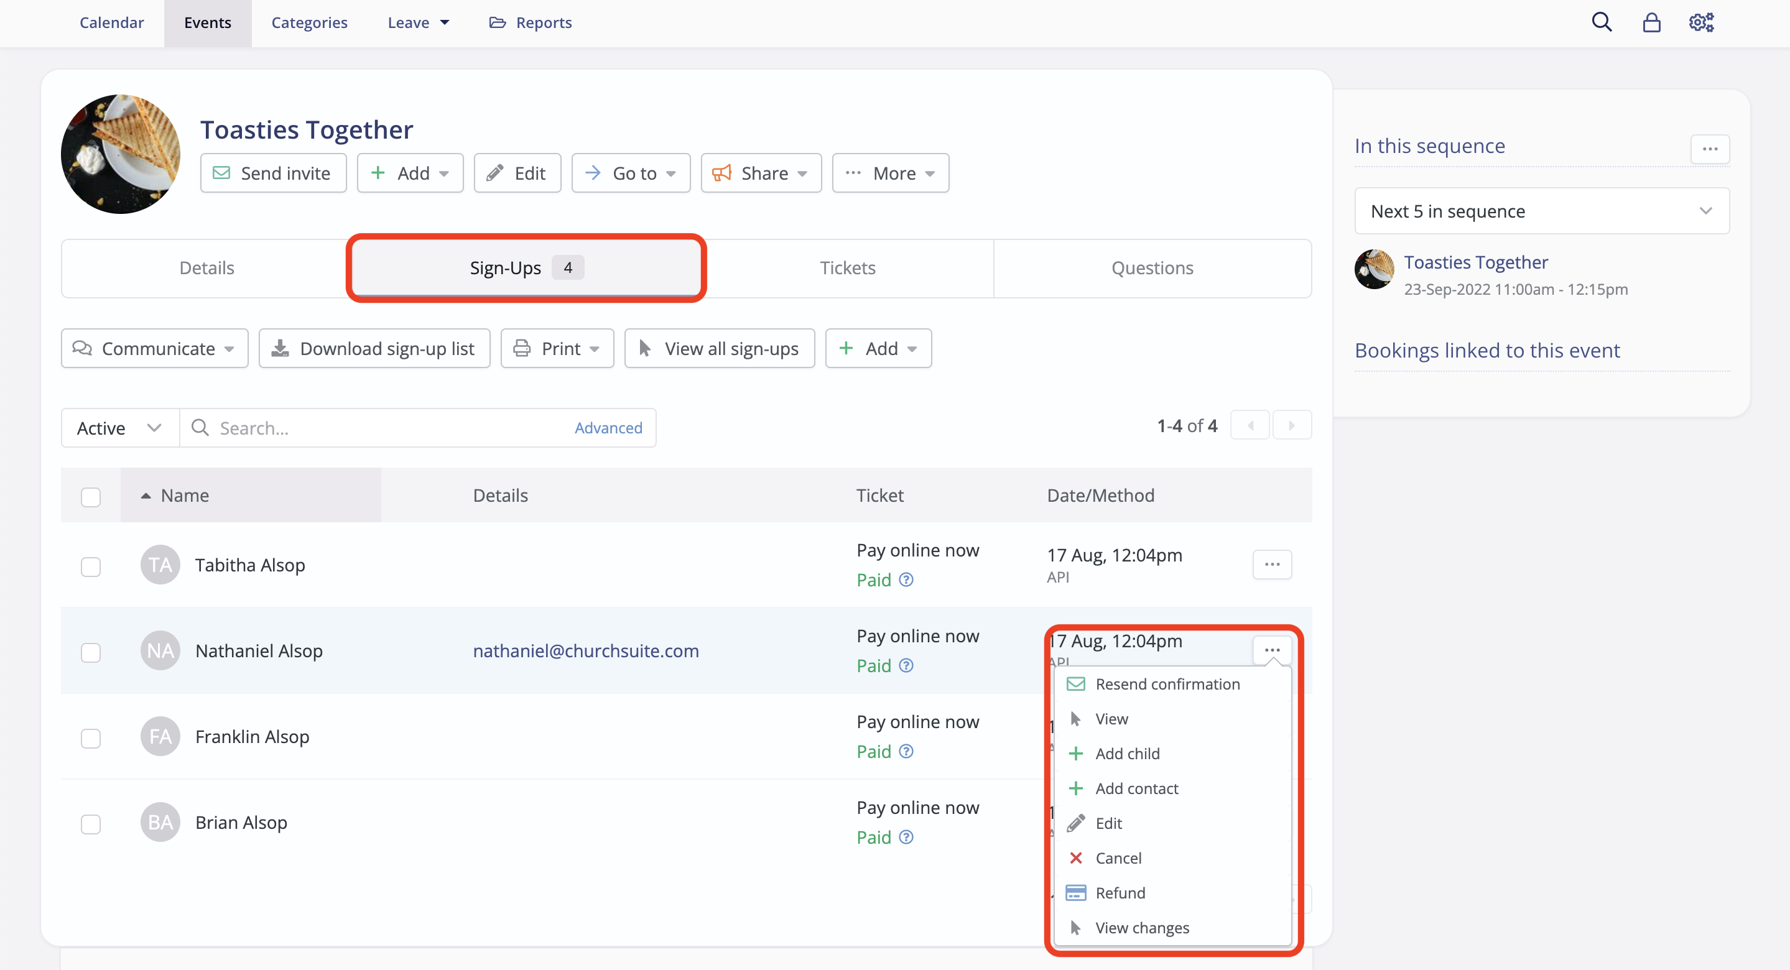Tick the checkbox for Nathaniel Alsop
The image size is (1790, 970).
point(91,652)
